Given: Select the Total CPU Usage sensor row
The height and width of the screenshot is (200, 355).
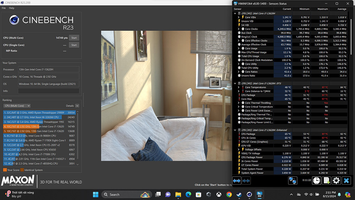Looking at the screenshot, I should [x=292, y=56].
